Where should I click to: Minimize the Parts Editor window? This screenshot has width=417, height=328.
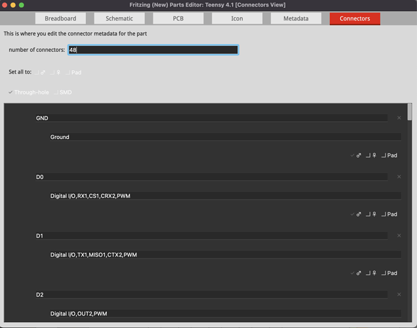[13, 5]
